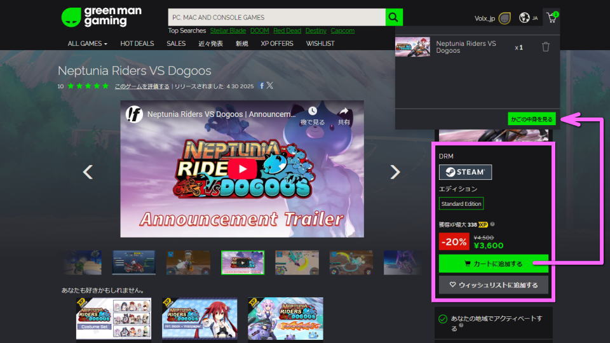Click the YouTube share arrow icon
The image size is (610, 343).
344,111
